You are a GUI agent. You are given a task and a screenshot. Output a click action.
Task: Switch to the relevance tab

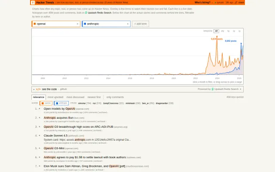point(39,97)
